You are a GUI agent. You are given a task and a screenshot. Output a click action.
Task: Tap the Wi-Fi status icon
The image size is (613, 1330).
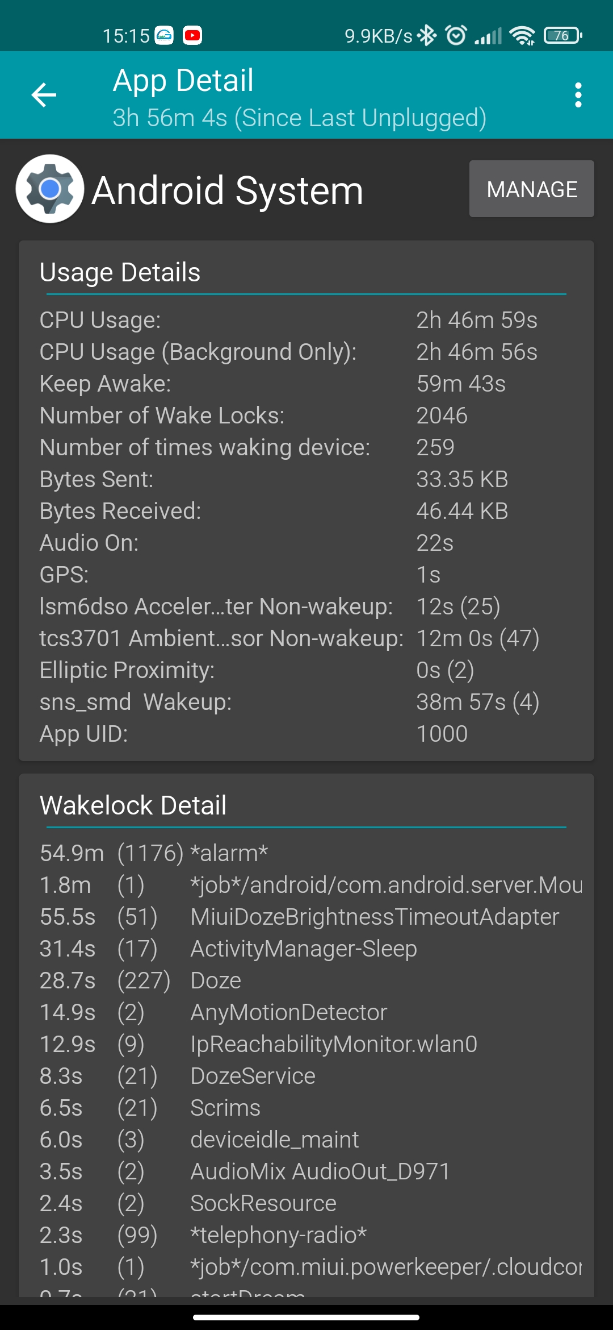click(x=522, y=35)
